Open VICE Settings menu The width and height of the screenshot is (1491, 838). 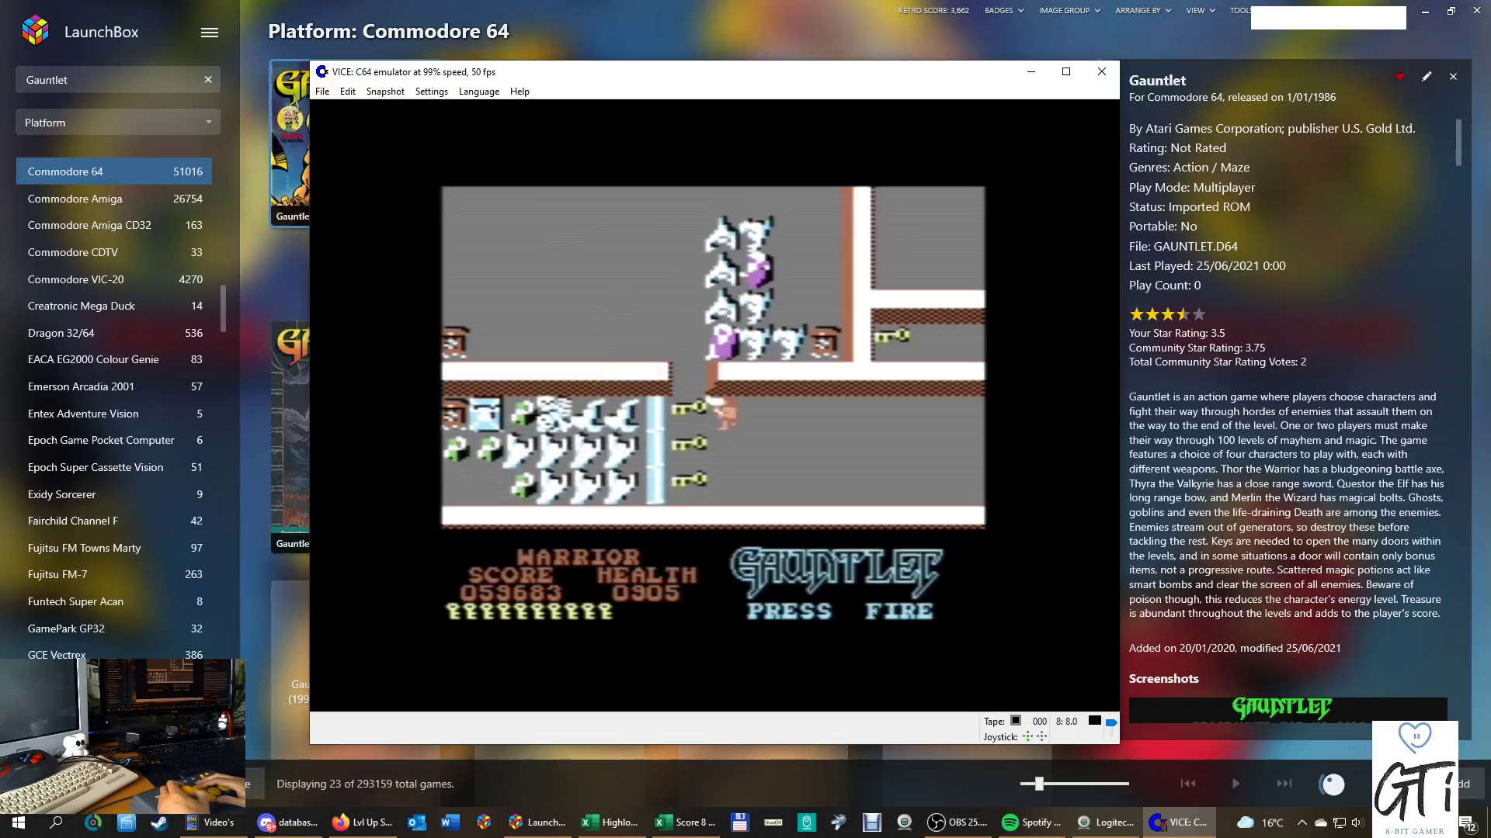point(431,92)
